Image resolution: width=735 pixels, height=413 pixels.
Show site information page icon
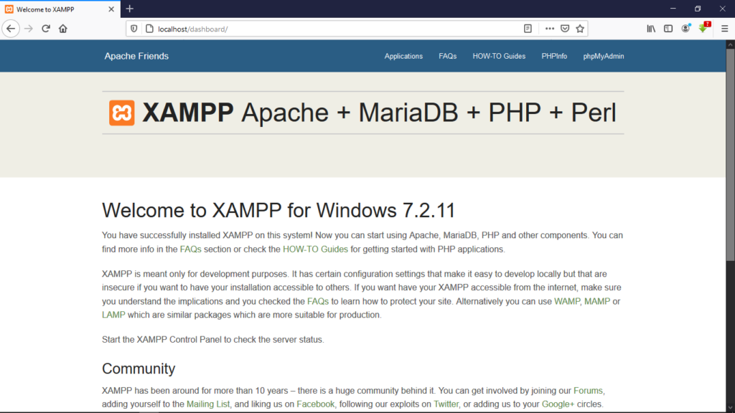pyautogui.click(x=149, y=29)
